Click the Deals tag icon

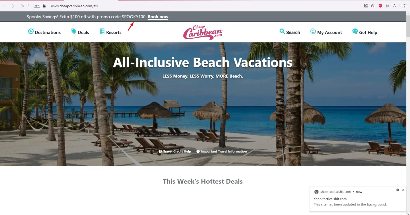[x=74, y=31]
